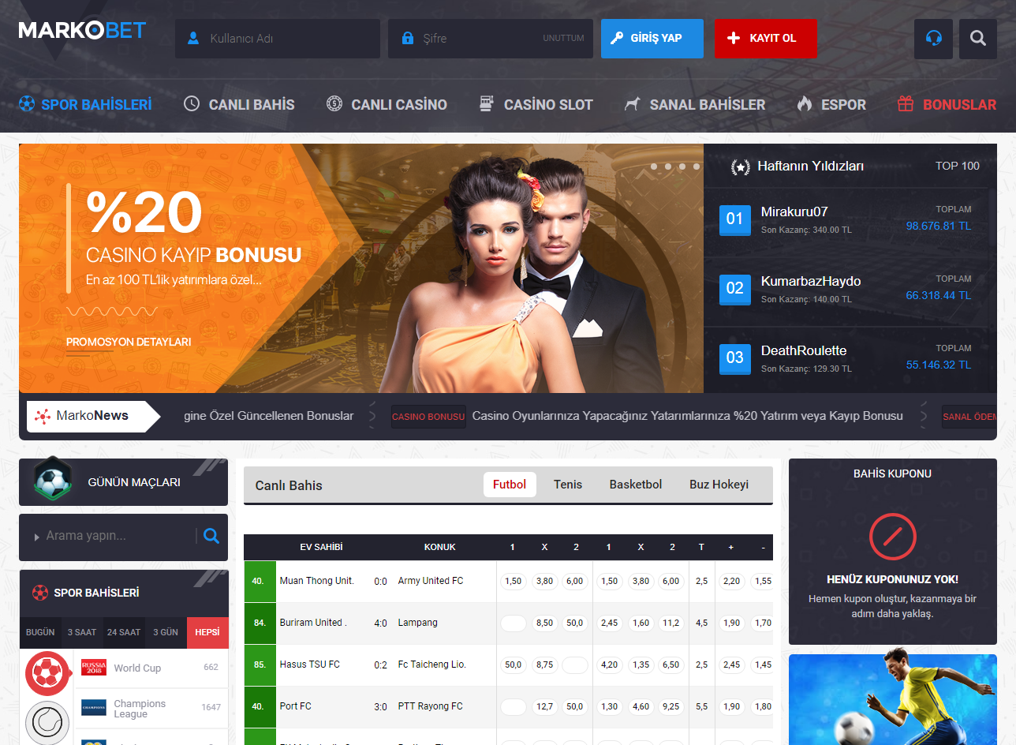1016x745 pixels.
Task: Open the live support headset icon
Action: (933, 39)
